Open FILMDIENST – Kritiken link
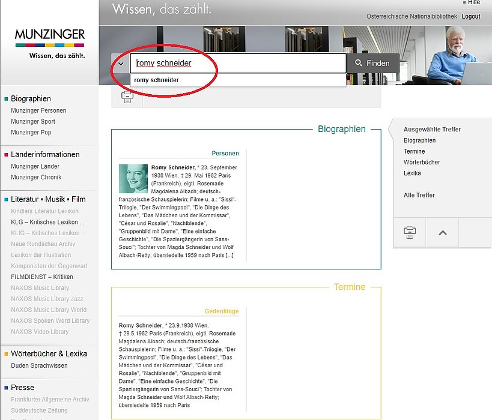 (42, 277)
